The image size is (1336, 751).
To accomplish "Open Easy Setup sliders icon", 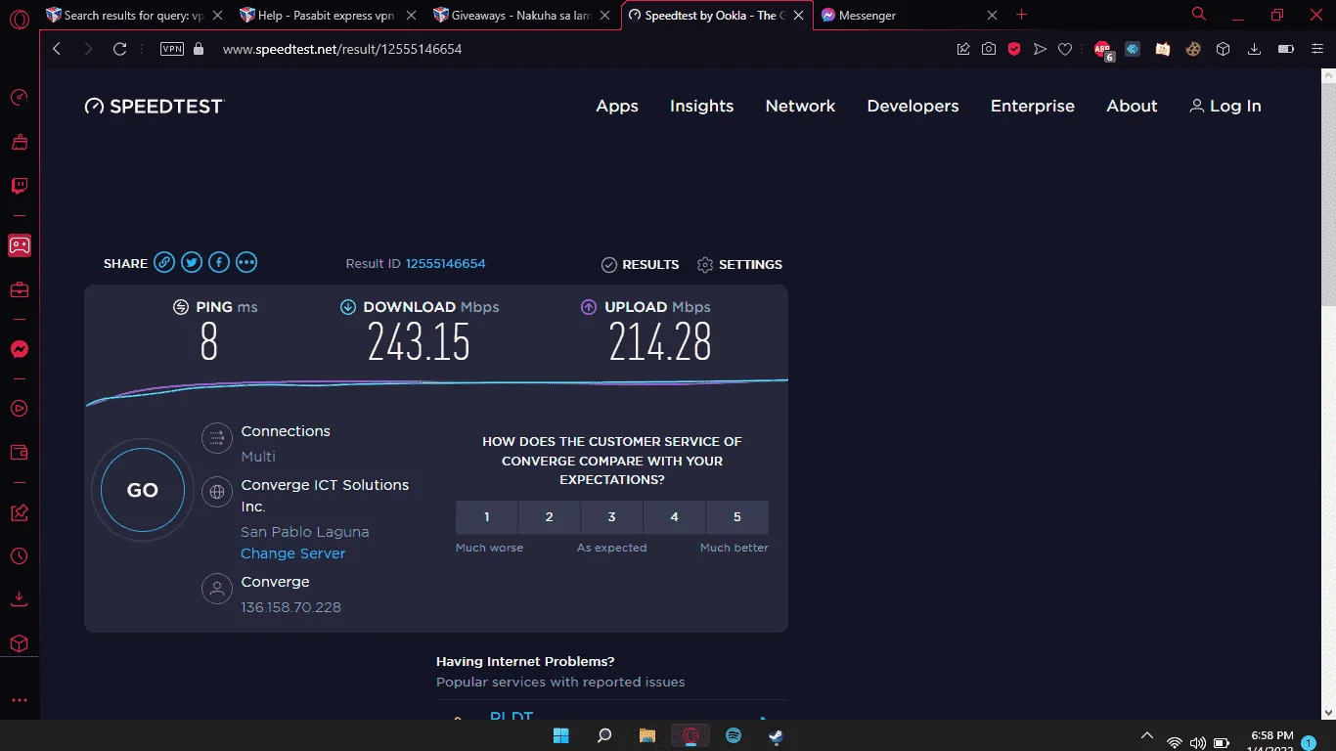I will click(x=1316, y=49).
